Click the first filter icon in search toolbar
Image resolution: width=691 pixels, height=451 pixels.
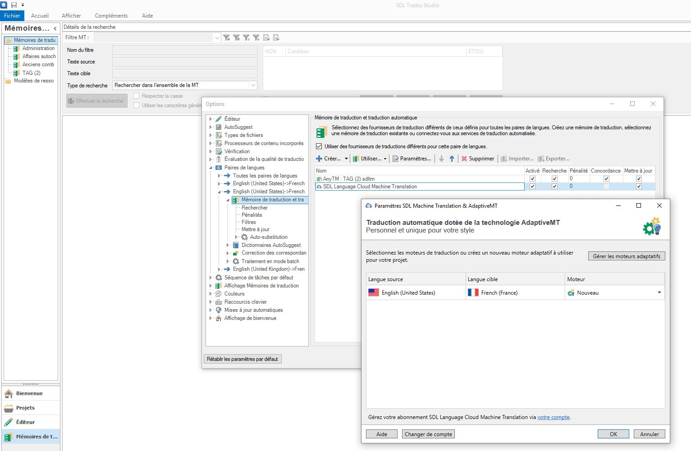(227, 38)
